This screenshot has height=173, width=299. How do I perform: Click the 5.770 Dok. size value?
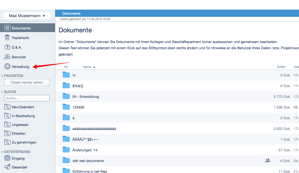tap(282, 97)
